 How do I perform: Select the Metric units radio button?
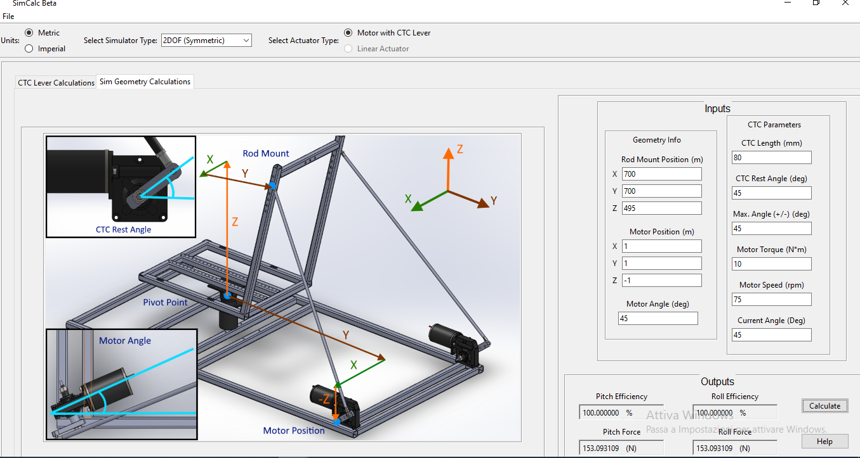pyautogui.click(x=29, y=33)
